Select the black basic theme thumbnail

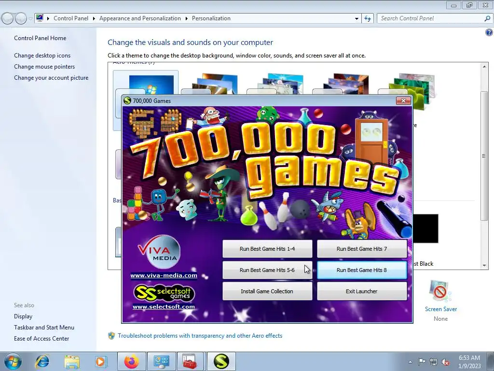pyautogui.click(x=425, y=228)
